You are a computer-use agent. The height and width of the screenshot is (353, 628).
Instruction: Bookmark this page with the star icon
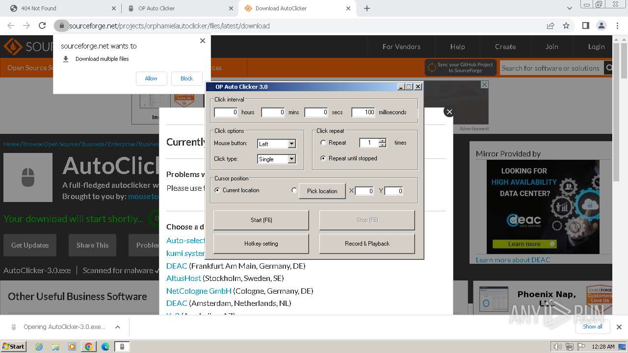pos(566,25)
